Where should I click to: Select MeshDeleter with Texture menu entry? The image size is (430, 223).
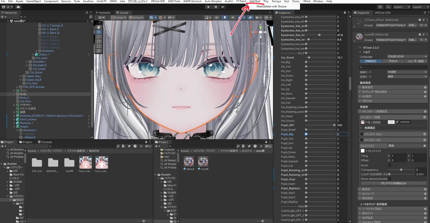click(x=272, y=6)
